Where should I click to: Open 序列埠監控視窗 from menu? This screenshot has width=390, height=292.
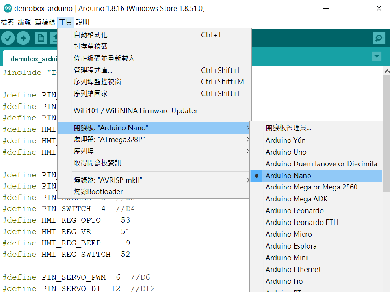97,82
